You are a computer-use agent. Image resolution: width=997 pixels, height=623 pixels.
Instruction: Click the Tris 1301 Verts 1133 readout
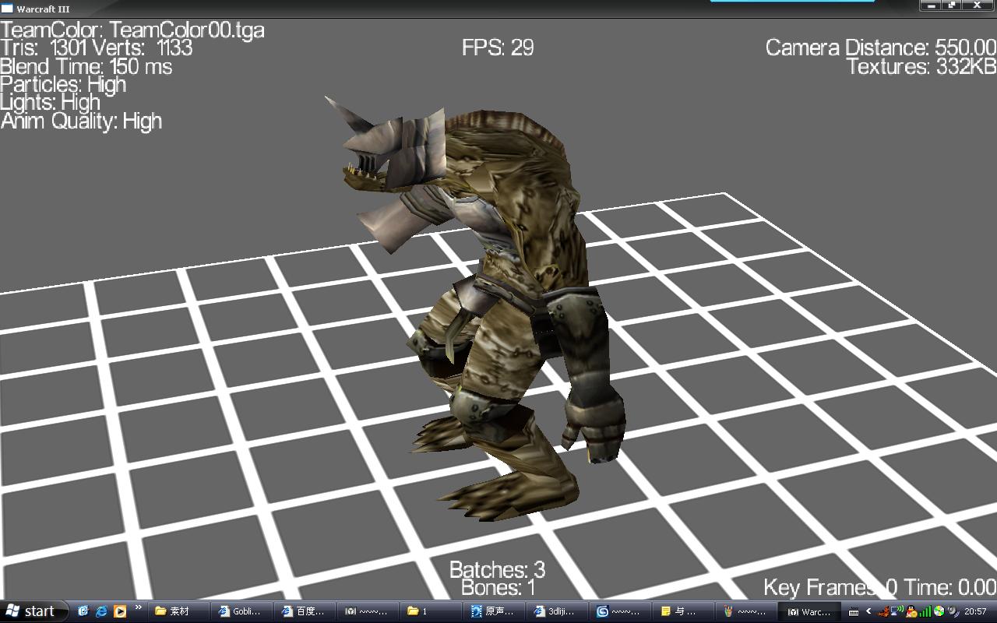coord(97,48)
